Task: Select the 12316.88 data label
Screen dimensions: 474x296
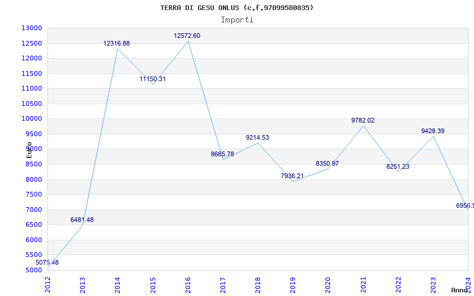Action: point(116,43)
